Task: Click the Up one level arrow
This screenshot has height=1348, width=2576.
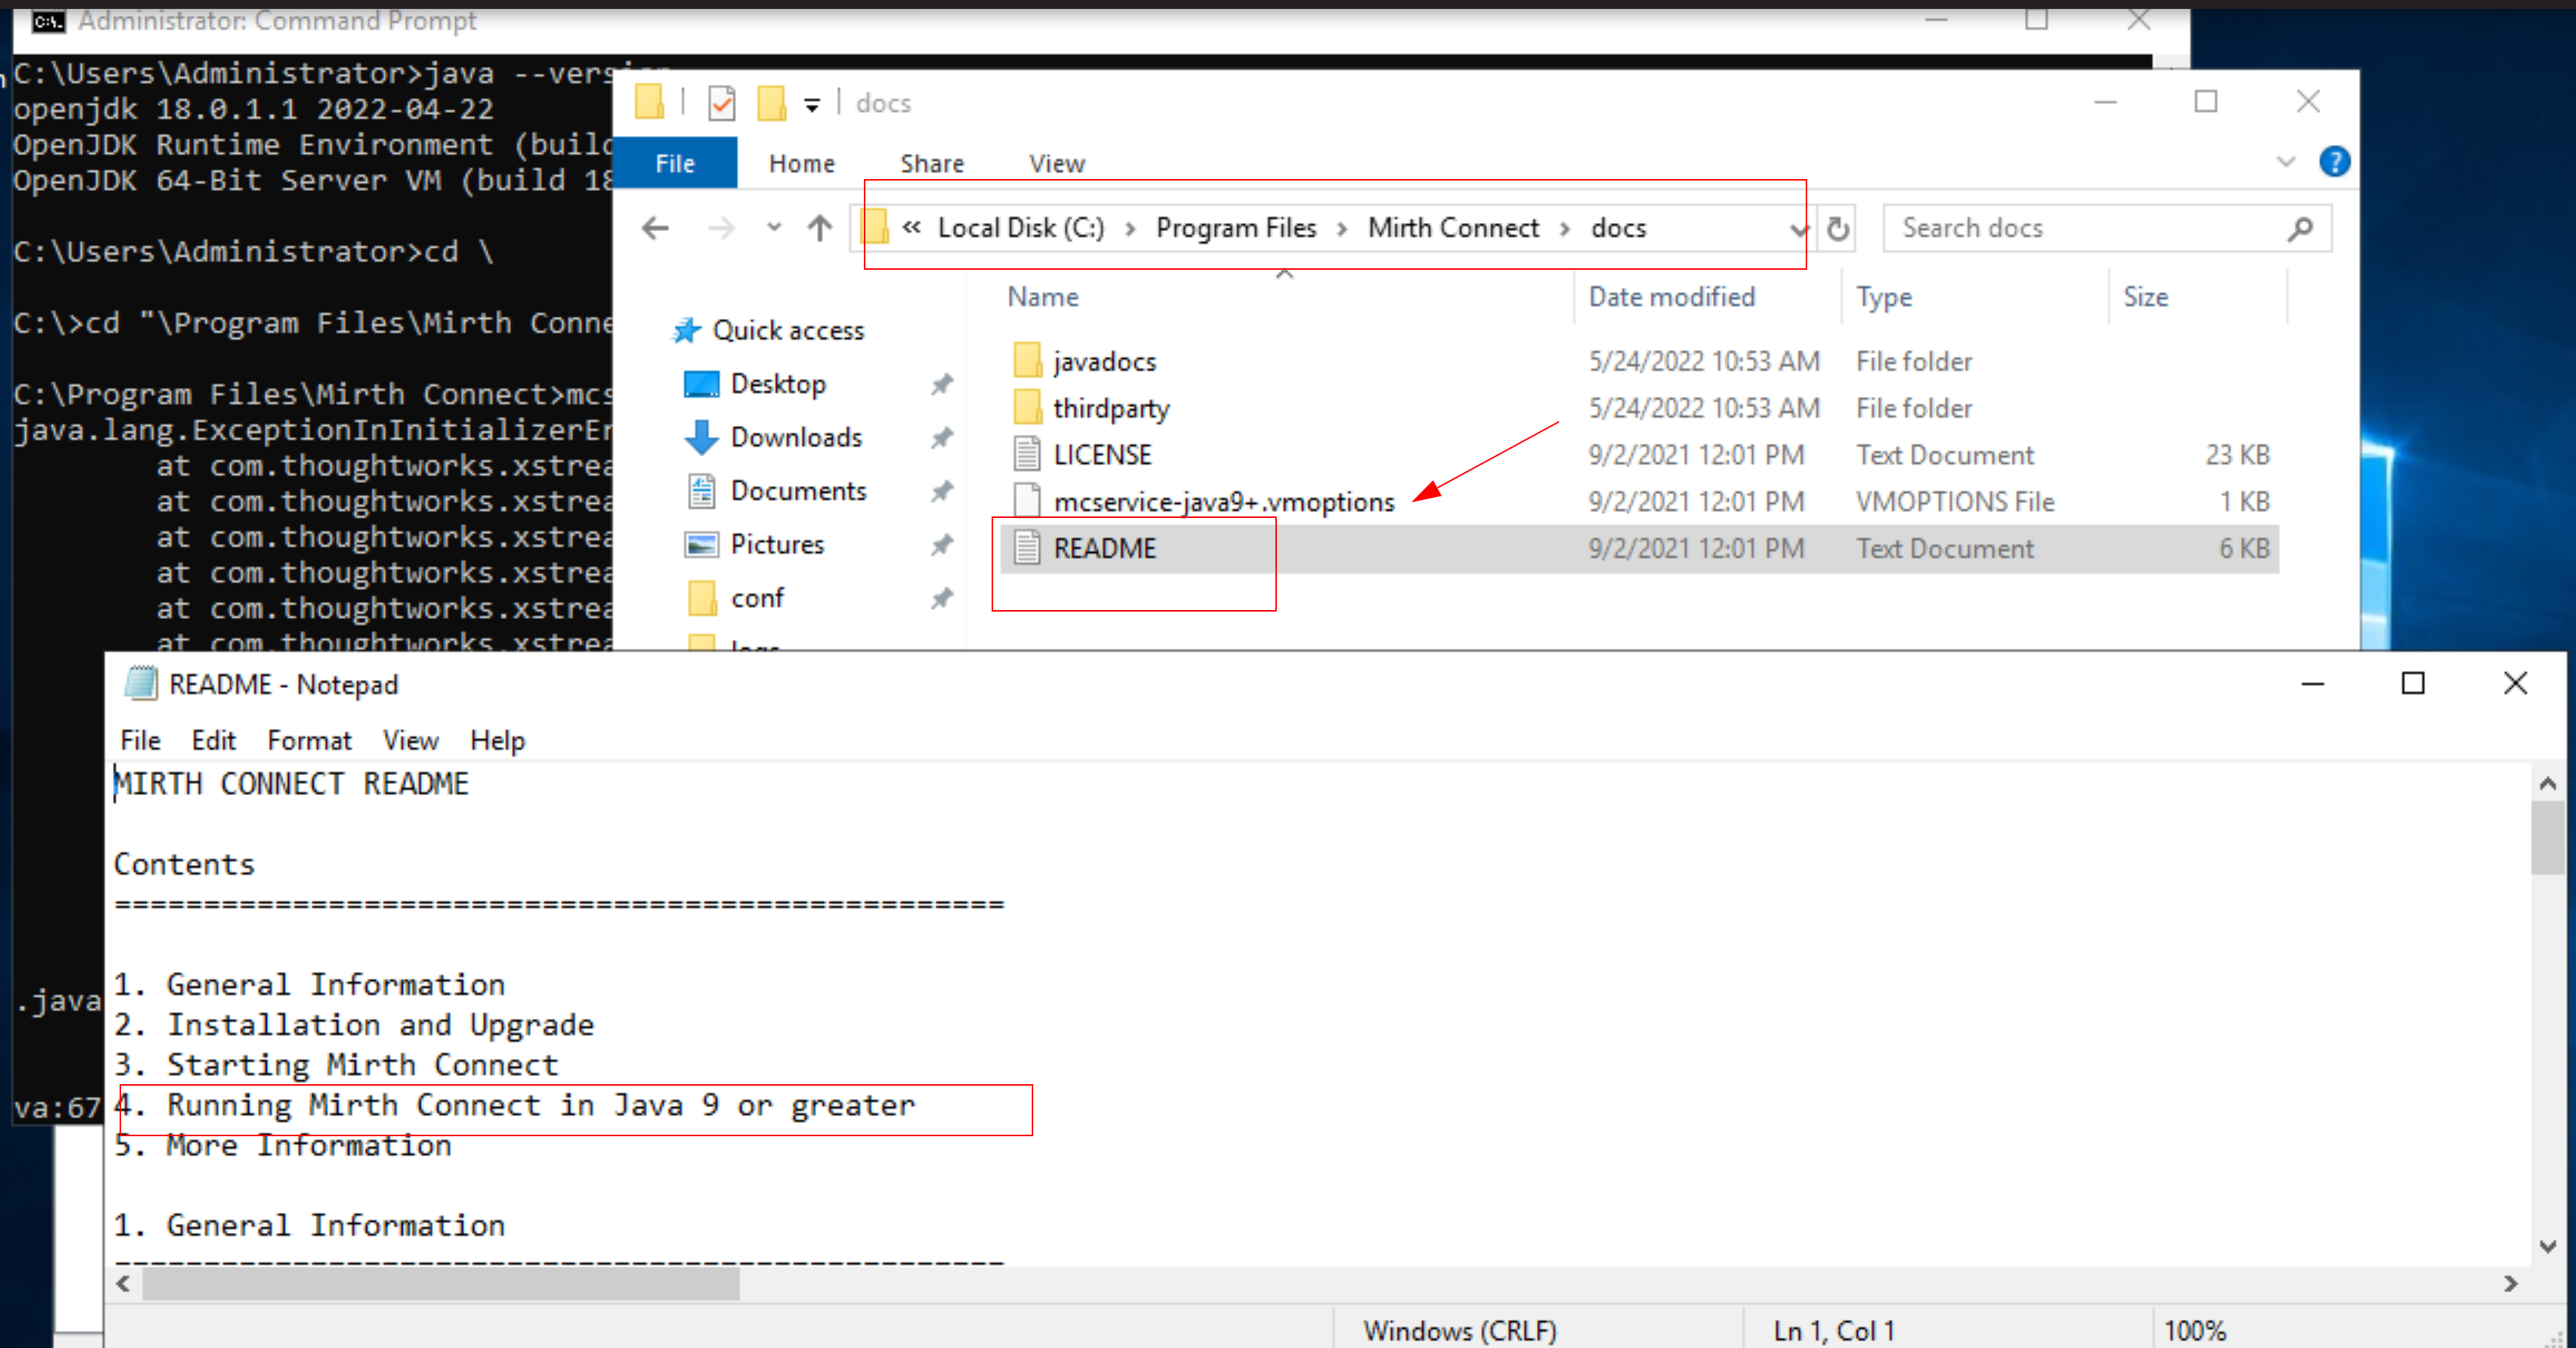Action: coord(819,228)
